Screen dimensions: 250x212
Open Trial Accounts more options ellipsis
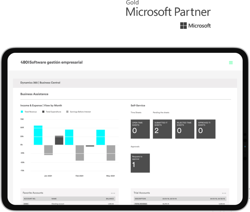224,193
